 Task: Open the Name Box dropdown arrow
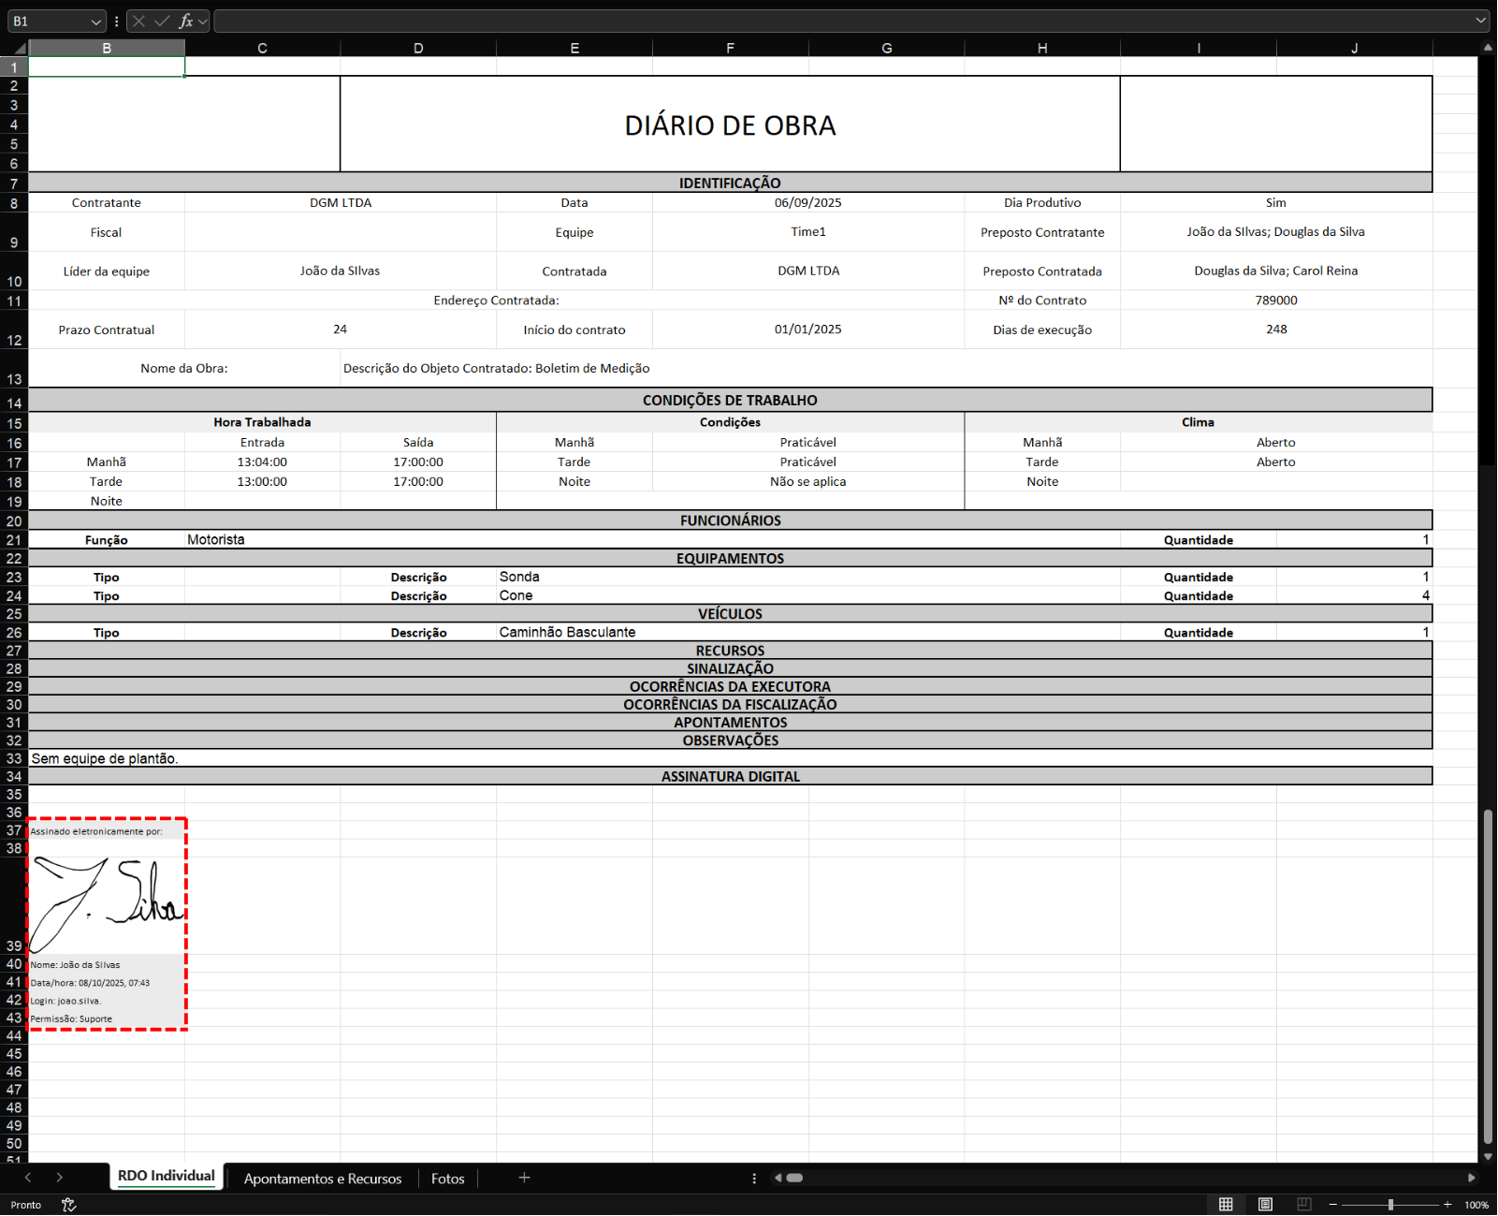coord(96,22)
